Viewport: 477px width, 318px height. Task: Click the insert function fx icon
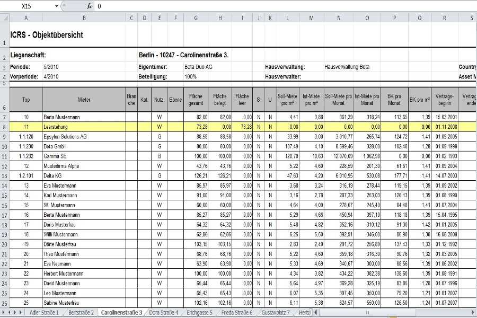pyautogui.click(x=89, y=6)
